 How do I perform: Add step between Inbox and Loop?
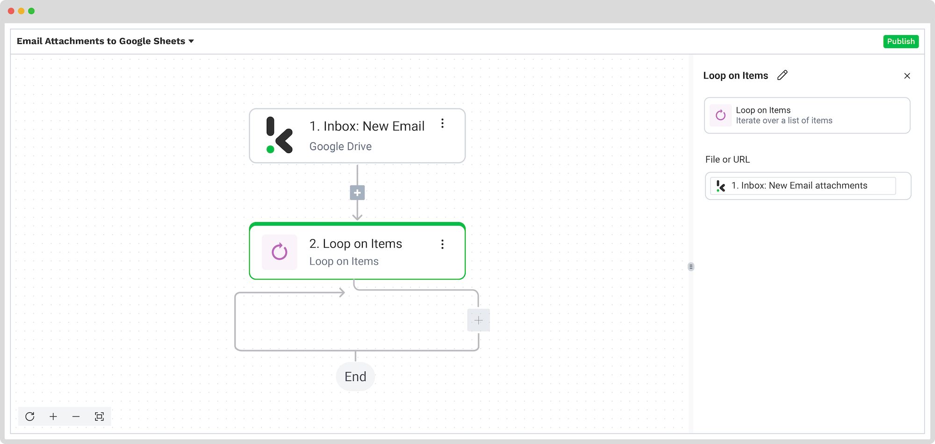[357, 193]
